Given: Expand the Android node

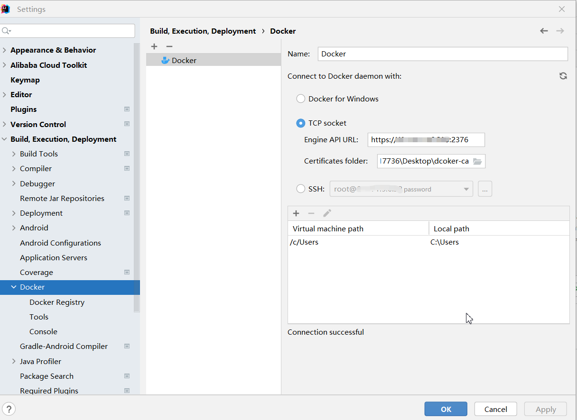Looking at the screenshot, I should tap(14, 228).
